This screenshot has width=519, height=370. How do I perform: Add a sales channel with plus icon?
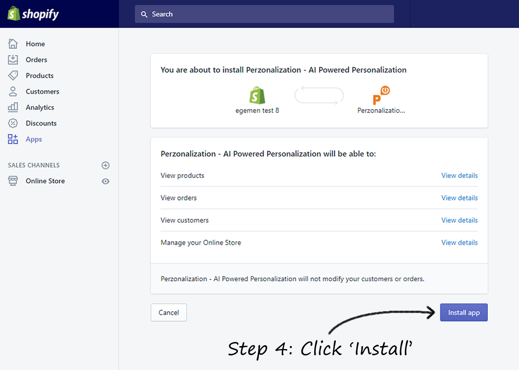pyautogui.click(x=106, y=166)
